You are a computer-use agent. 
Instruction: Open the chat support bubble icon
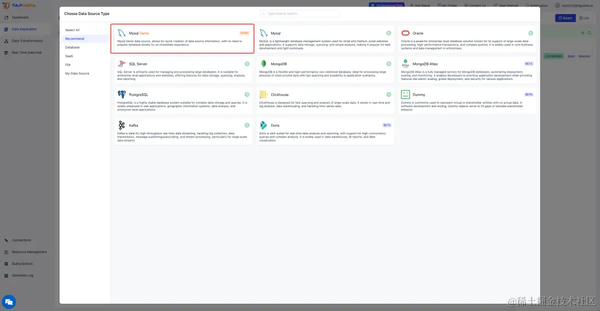point(9,302)
